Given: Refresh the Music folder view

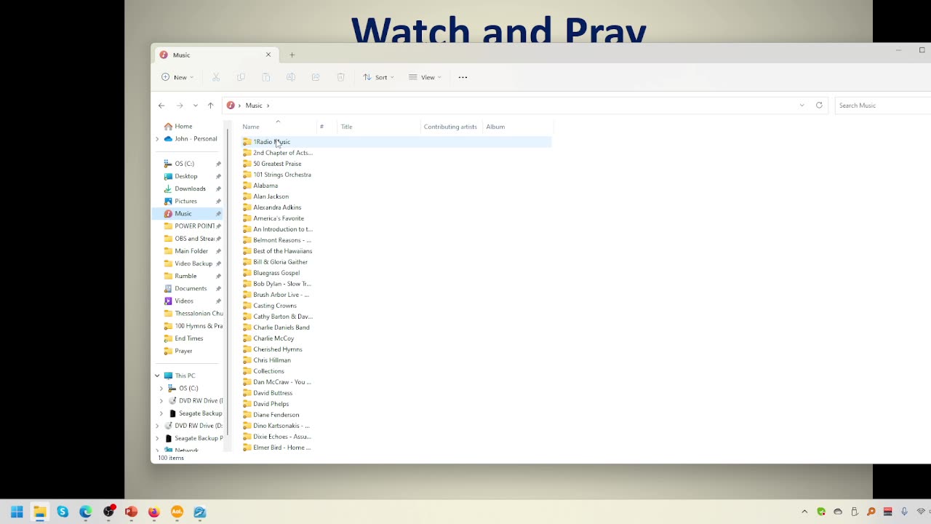Looking at the screenshot, I should [819, 106].
